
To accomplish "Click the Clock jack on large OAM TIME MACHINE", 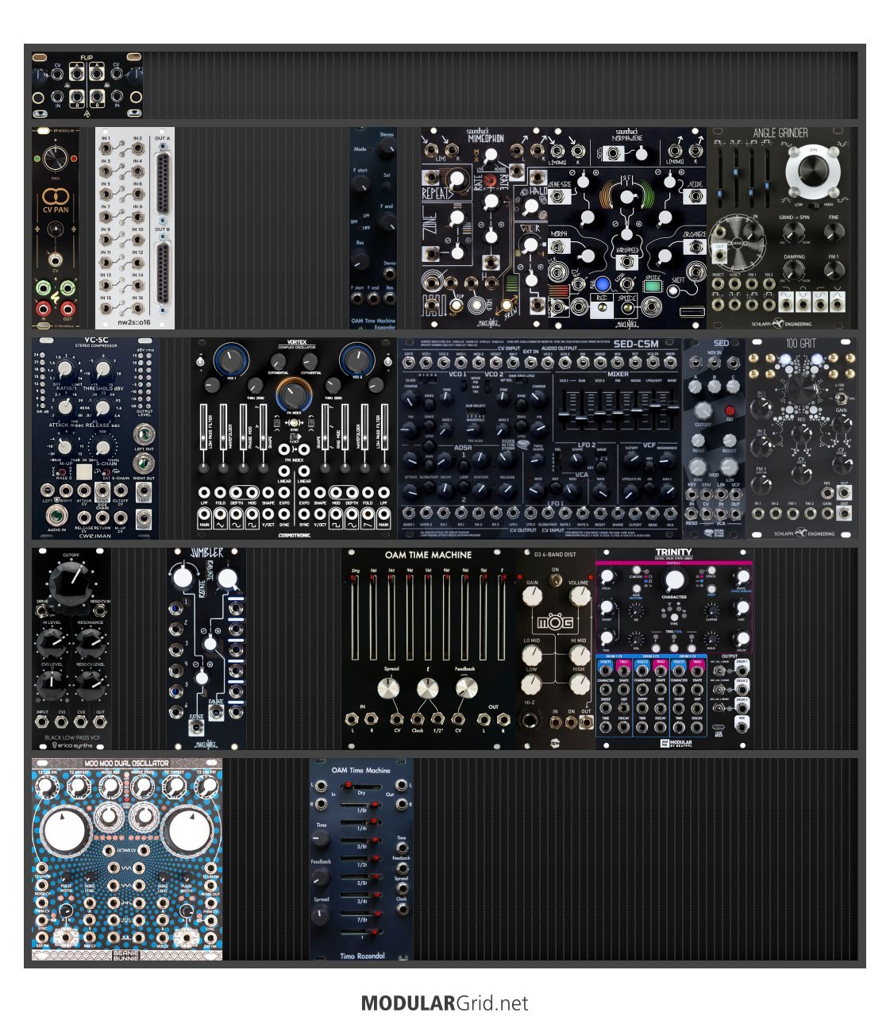I will click(418, 718).
